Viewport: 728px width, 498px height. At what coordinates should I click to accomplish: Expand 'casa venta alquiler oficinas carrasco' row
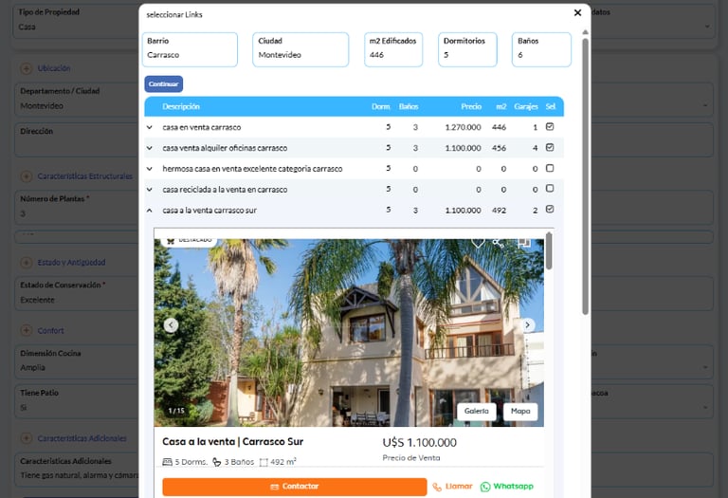150,148
